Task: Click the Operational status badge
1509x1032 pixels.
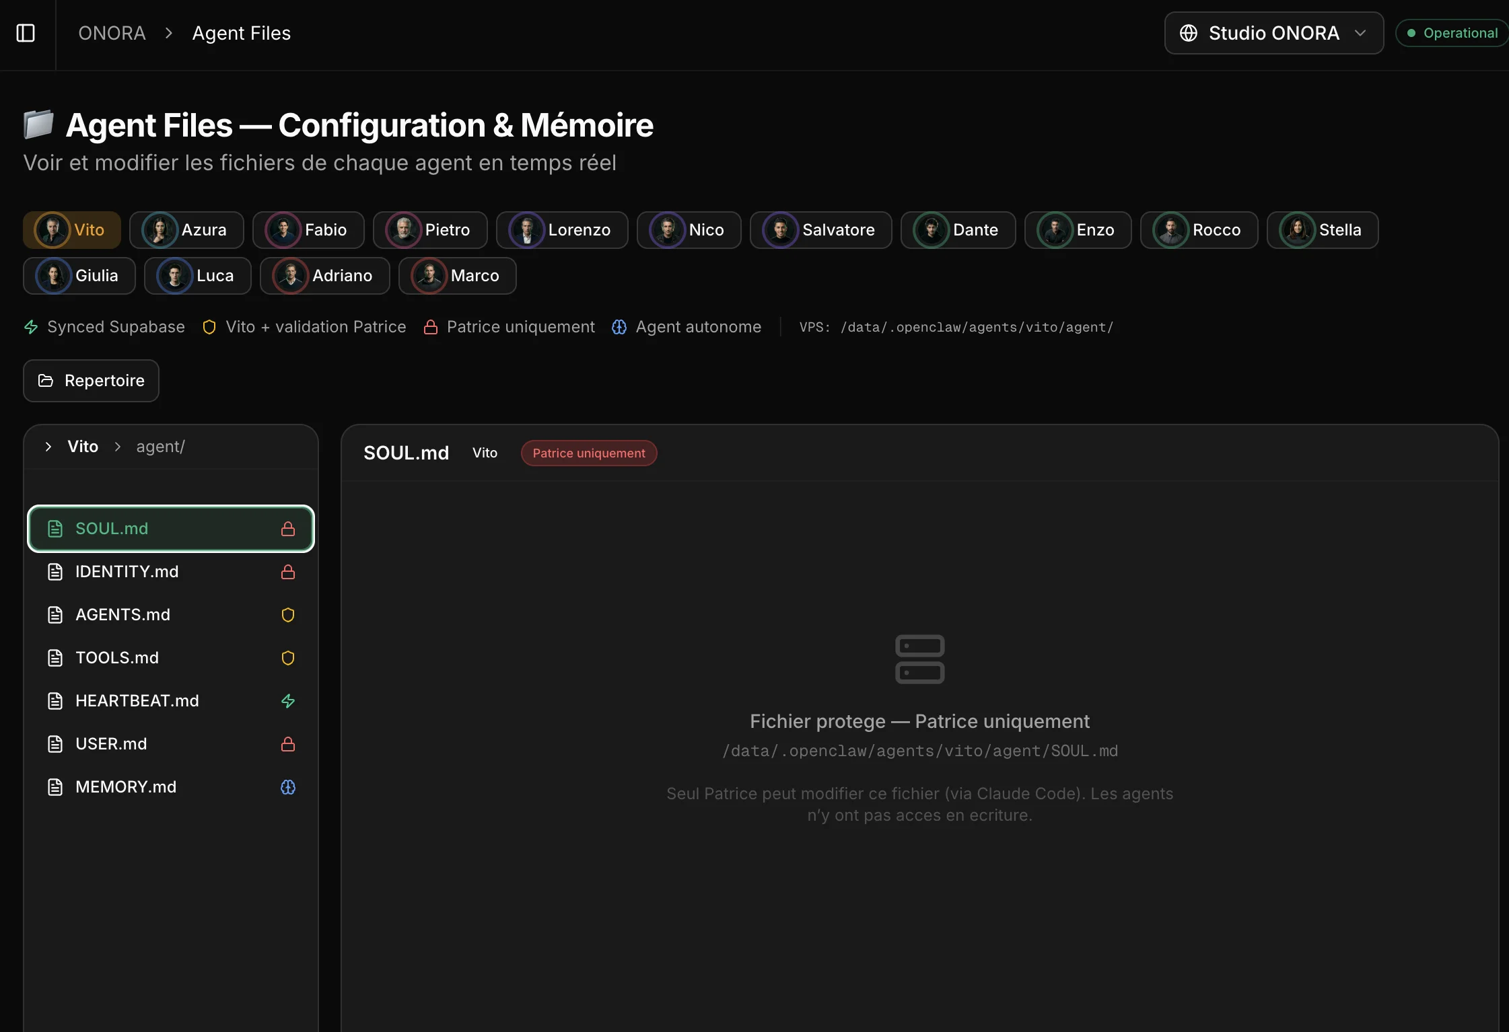Action: click(x=1452, y=33)
